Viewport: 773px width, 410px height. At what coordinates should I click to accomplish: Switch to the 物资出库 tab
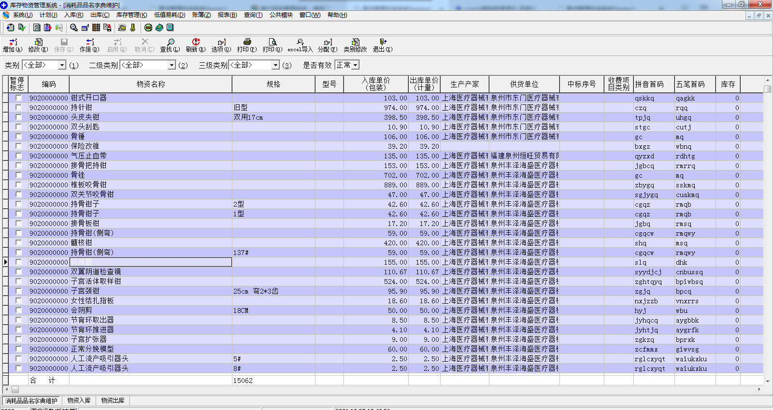(x=113, y=400)
